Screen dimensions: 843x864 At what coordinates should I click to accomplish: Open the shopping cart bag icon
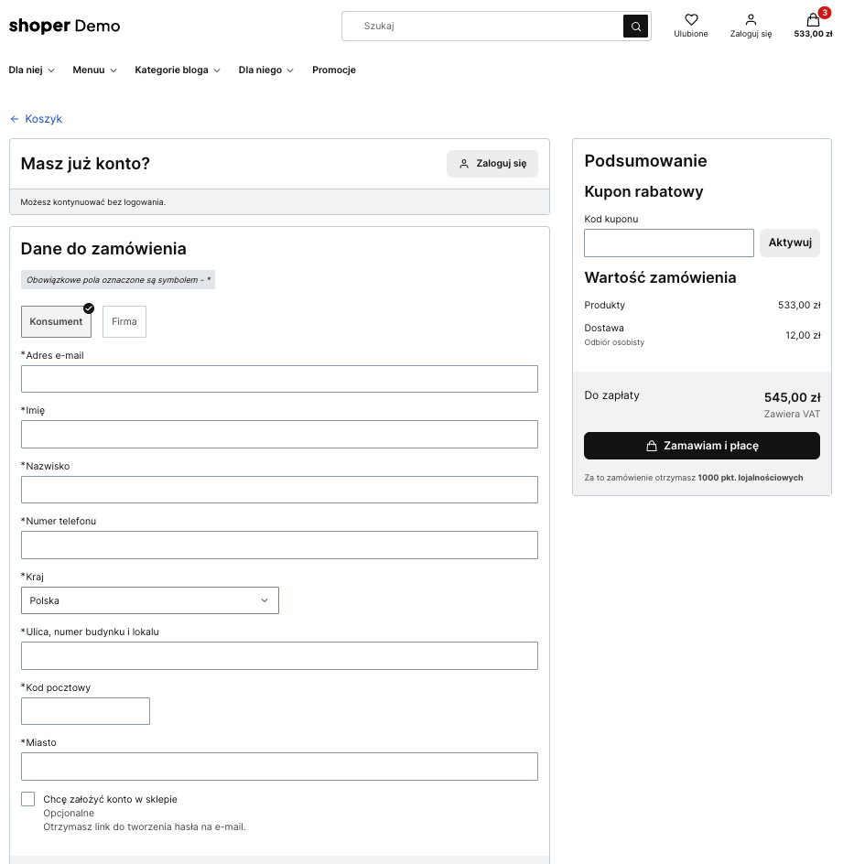[813, 20]
